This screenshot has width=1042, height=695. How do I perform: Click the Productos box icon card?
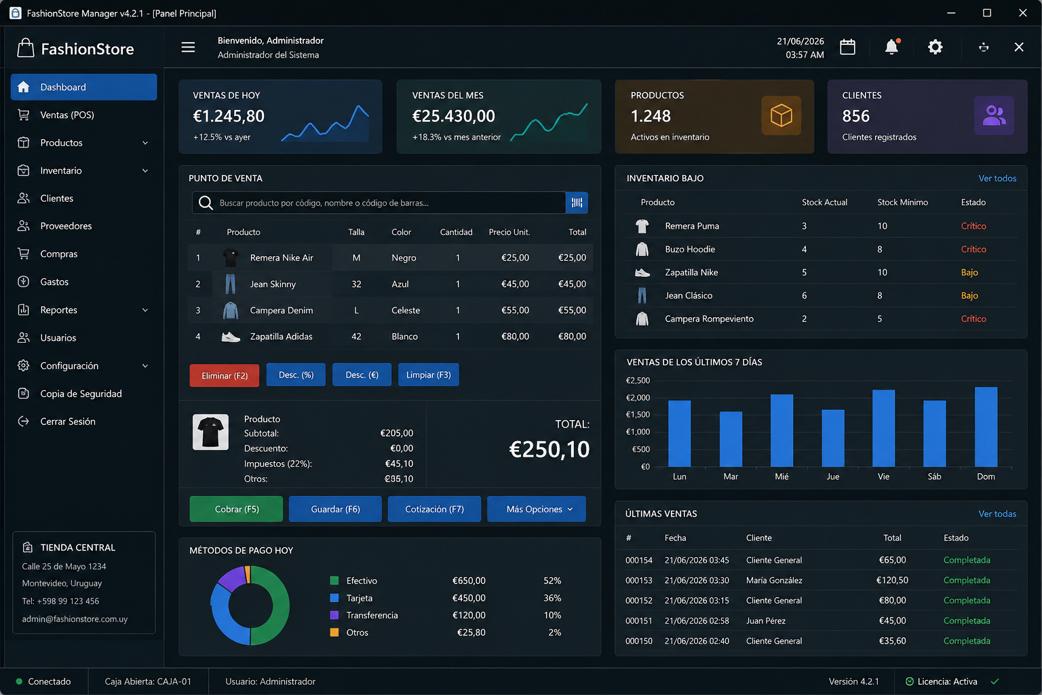[x=781, y=115]
